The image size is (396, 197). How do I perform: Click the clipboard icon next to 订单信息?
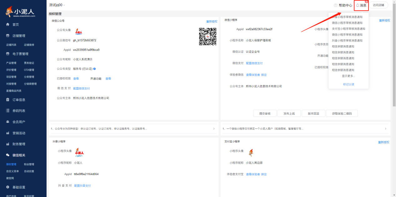pyautogui.click(x=8, y=100)
